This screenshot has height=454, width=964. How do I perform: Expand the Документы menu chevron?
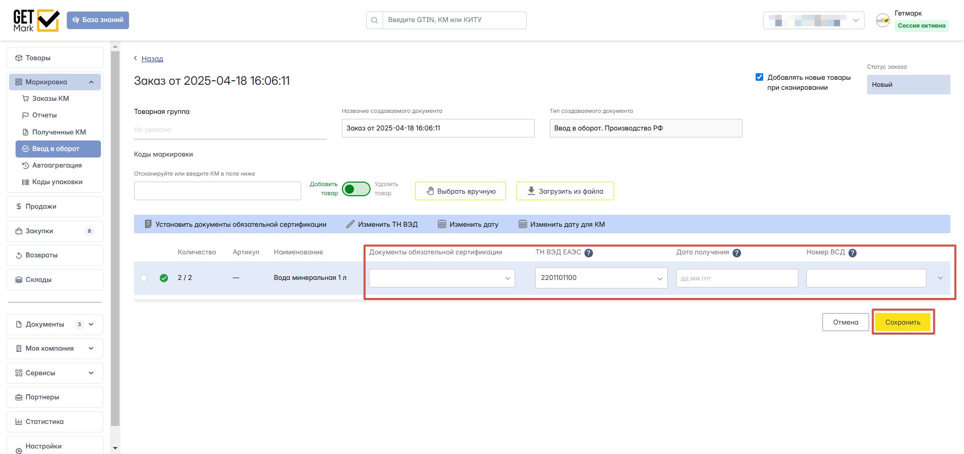point(91,324)
